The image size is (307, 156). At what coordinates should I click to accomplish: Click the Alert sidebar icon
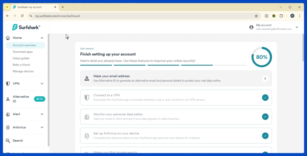click(x=8, y=114)
